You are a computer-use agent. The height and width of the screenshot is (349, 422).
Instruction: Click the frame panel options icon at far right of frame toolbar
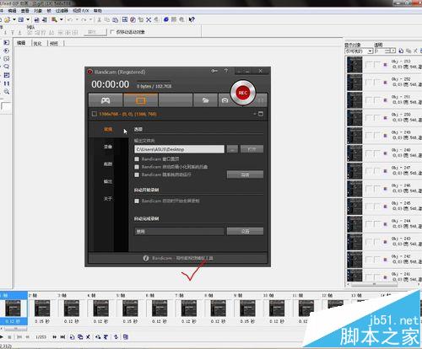pos(126,336)
